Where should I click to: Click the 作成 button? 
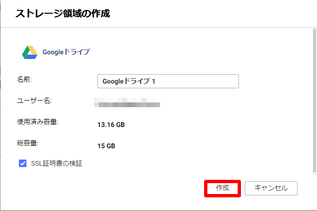coord(223,188)
